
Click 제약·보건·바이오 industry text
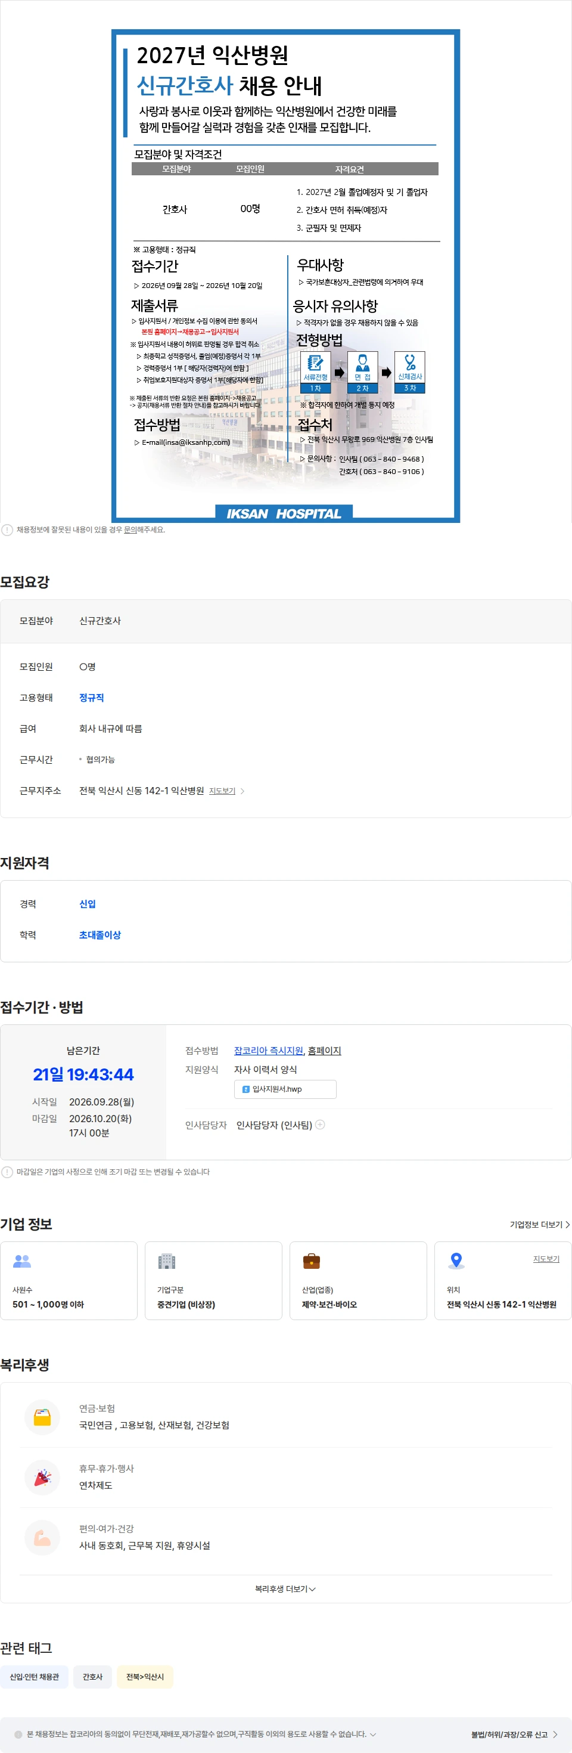point(329,1305)
